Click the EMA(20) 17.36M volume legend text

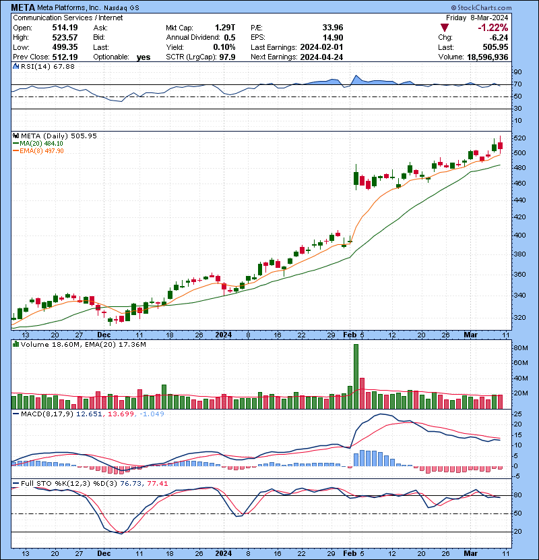tap(117, 345)
